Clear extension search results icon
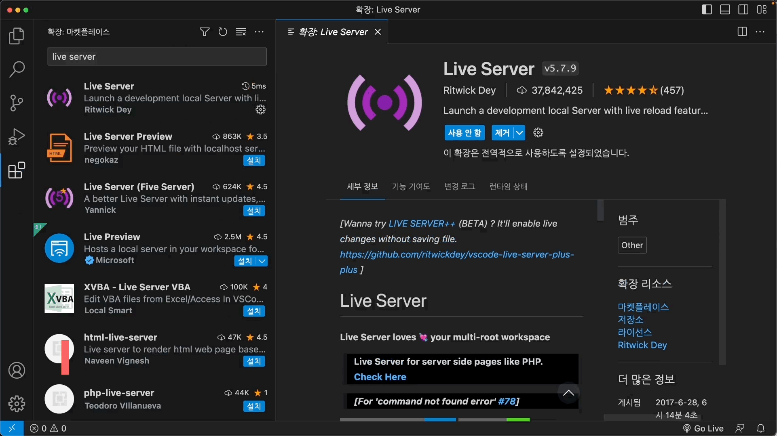777x436 pixels. tap(241, 32)
